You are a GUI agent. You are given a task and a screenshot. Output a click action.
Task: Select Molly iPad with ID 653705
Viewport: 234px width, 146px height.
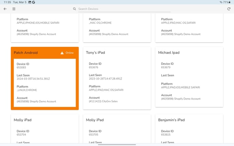pyautogui.click(x=95, y=120)
